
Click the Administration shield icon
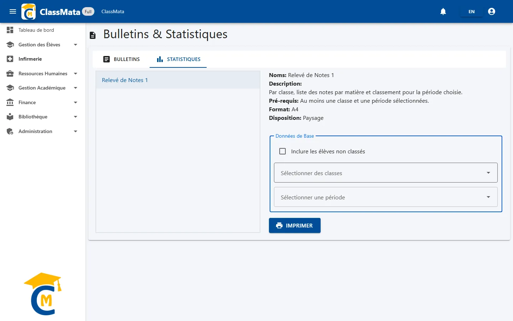[x=10, y=131]
